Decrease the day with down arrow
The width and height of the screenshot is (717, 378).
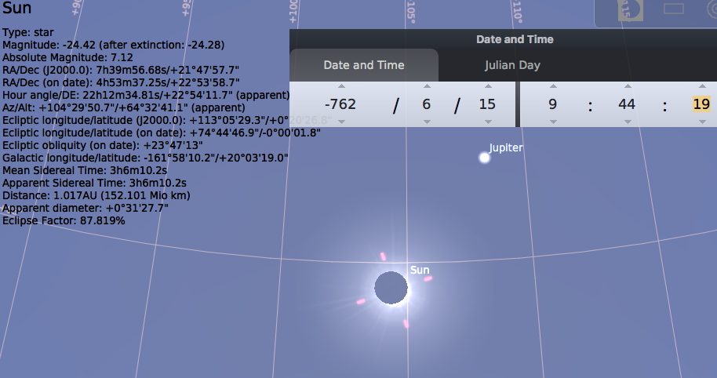tap(488, 122)
